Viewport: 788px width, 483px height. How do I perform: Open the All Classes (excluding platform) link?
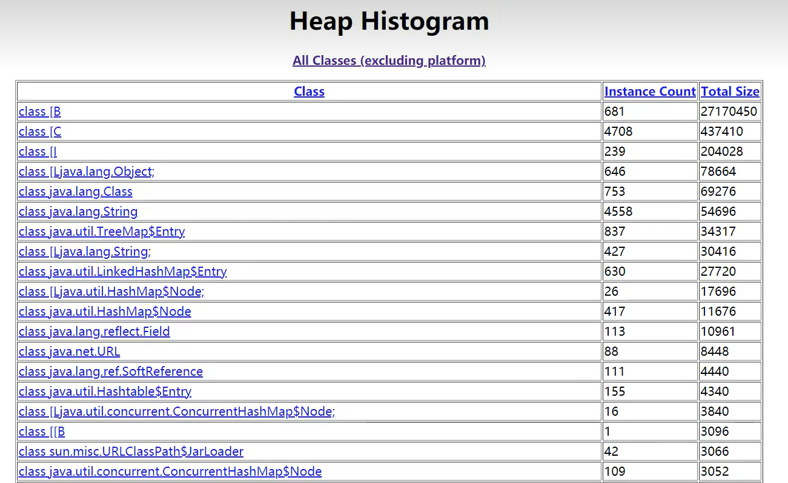pyautogui.click(x=389, y=61)
